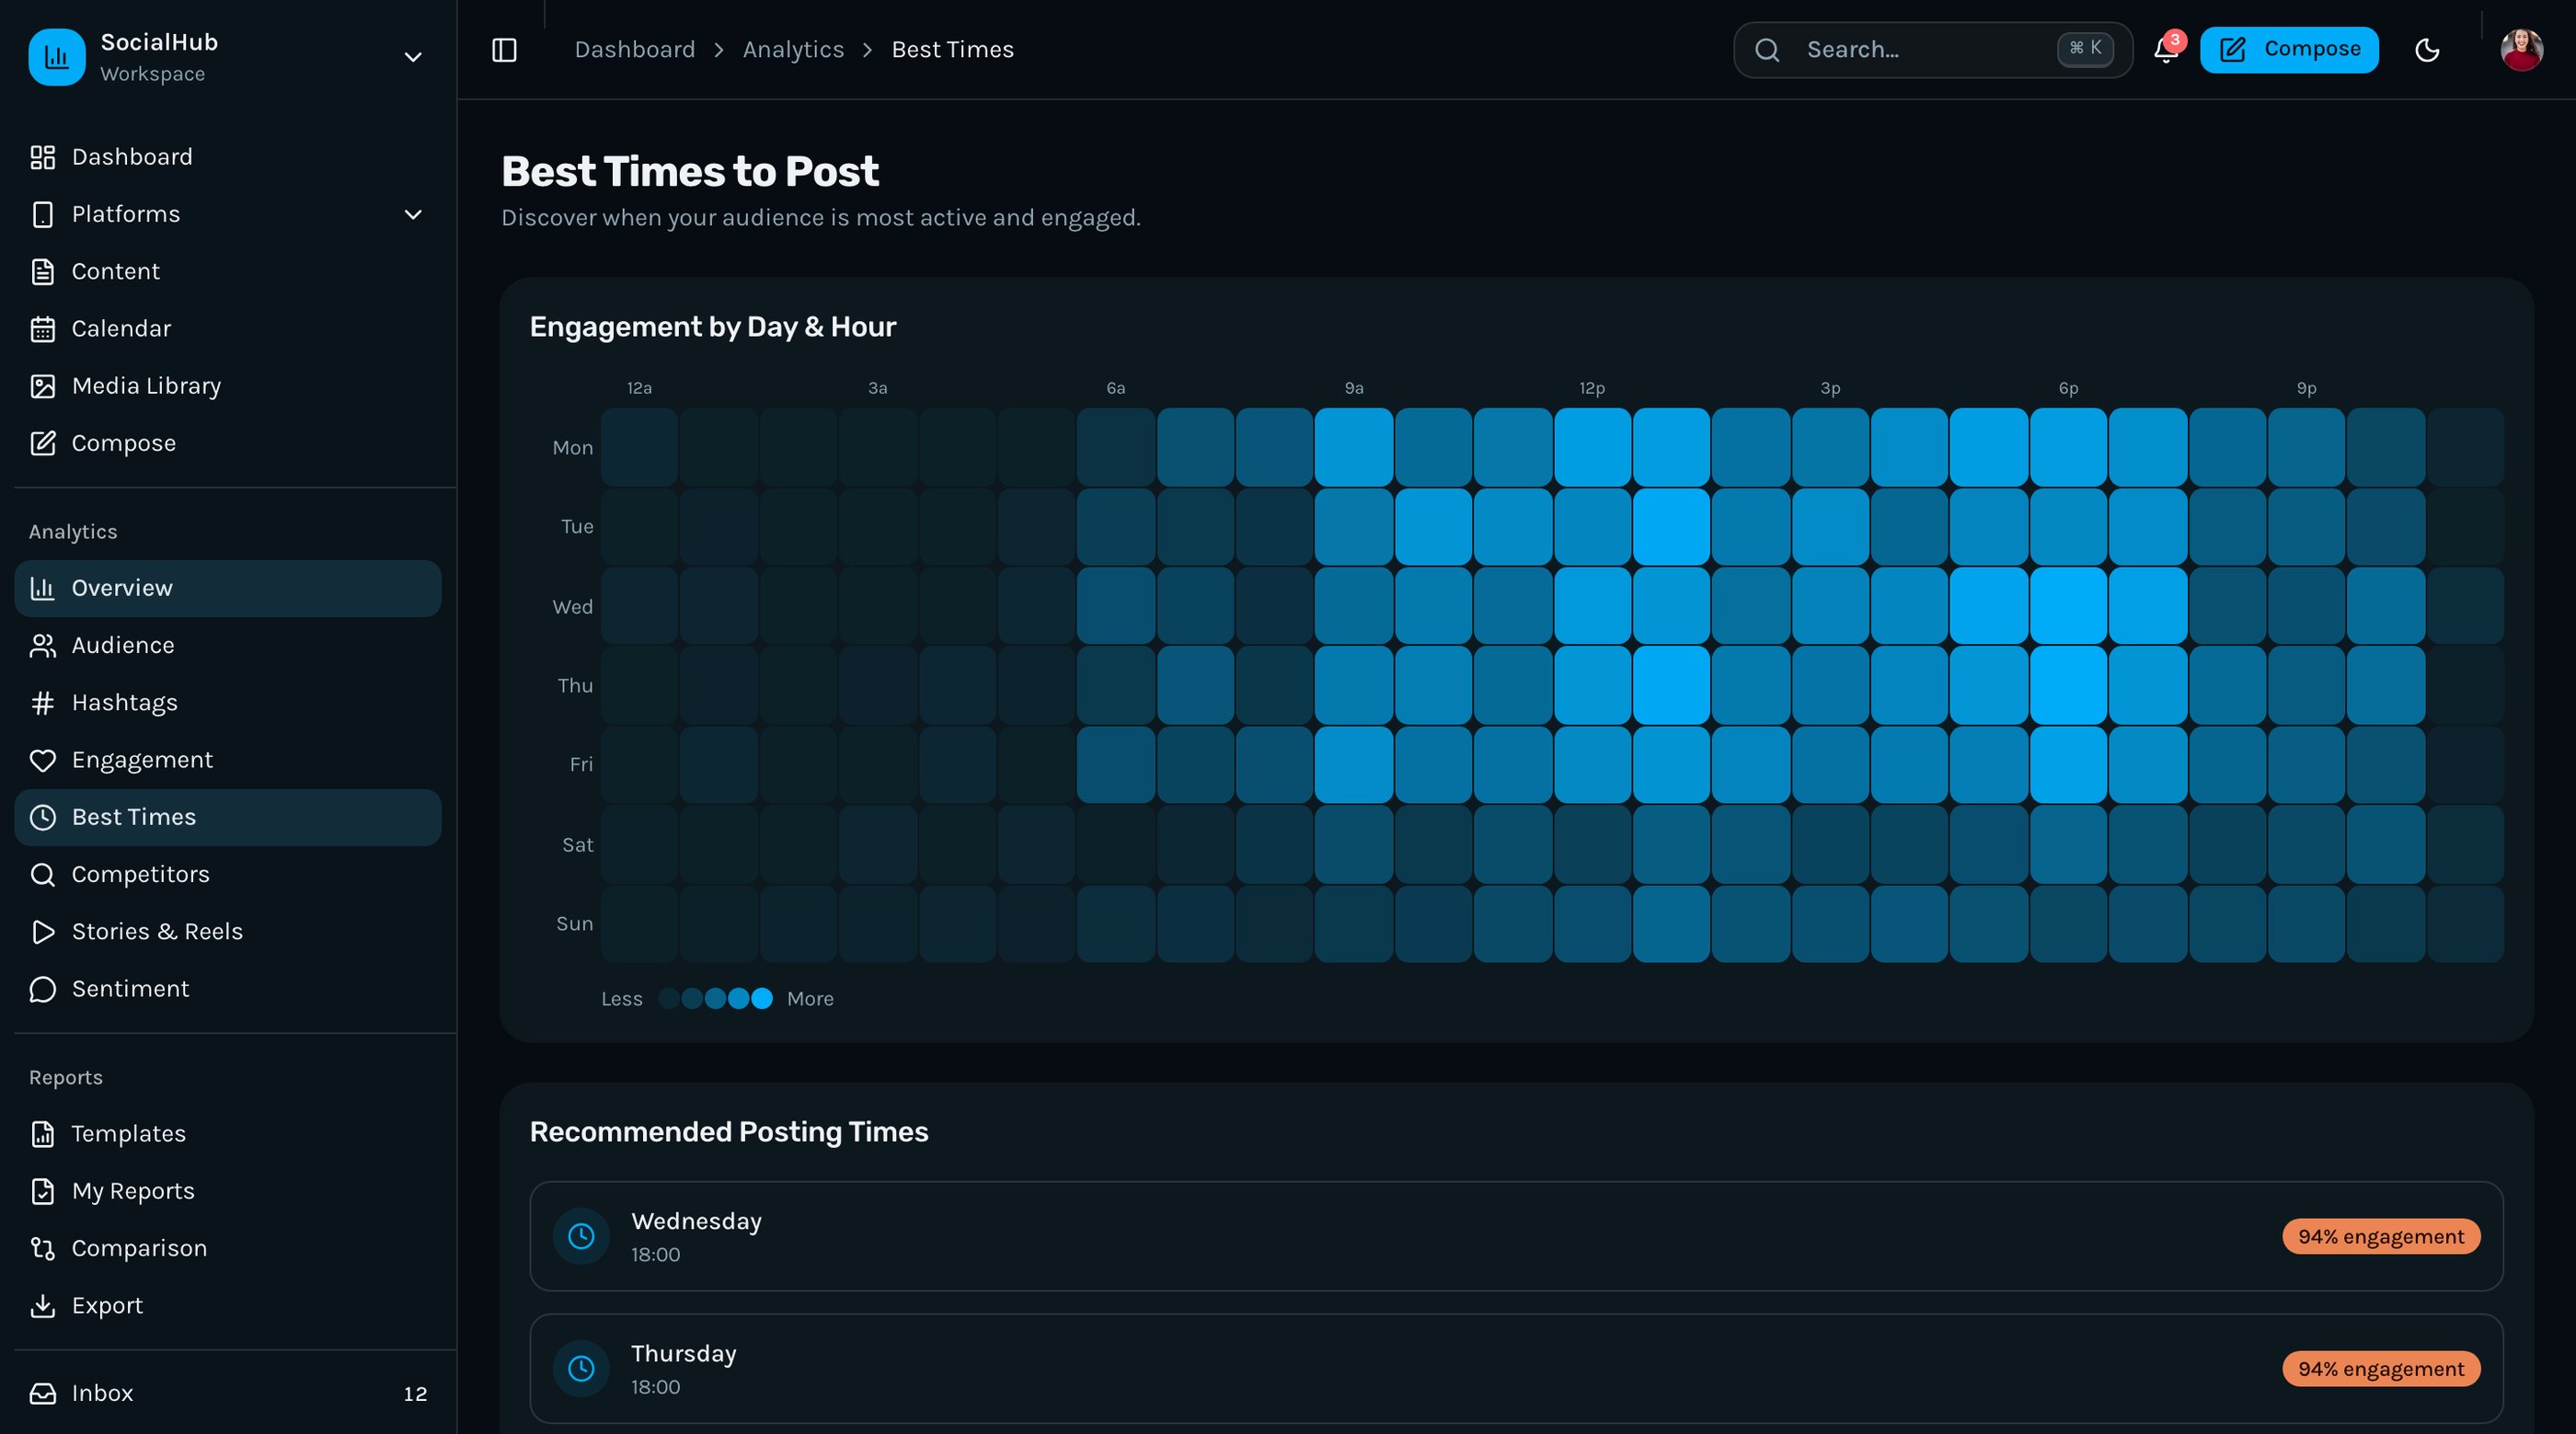The height and width of the screenshot is (1434, 2576).
Task: Open the Comparison report
Action: 228,1248
